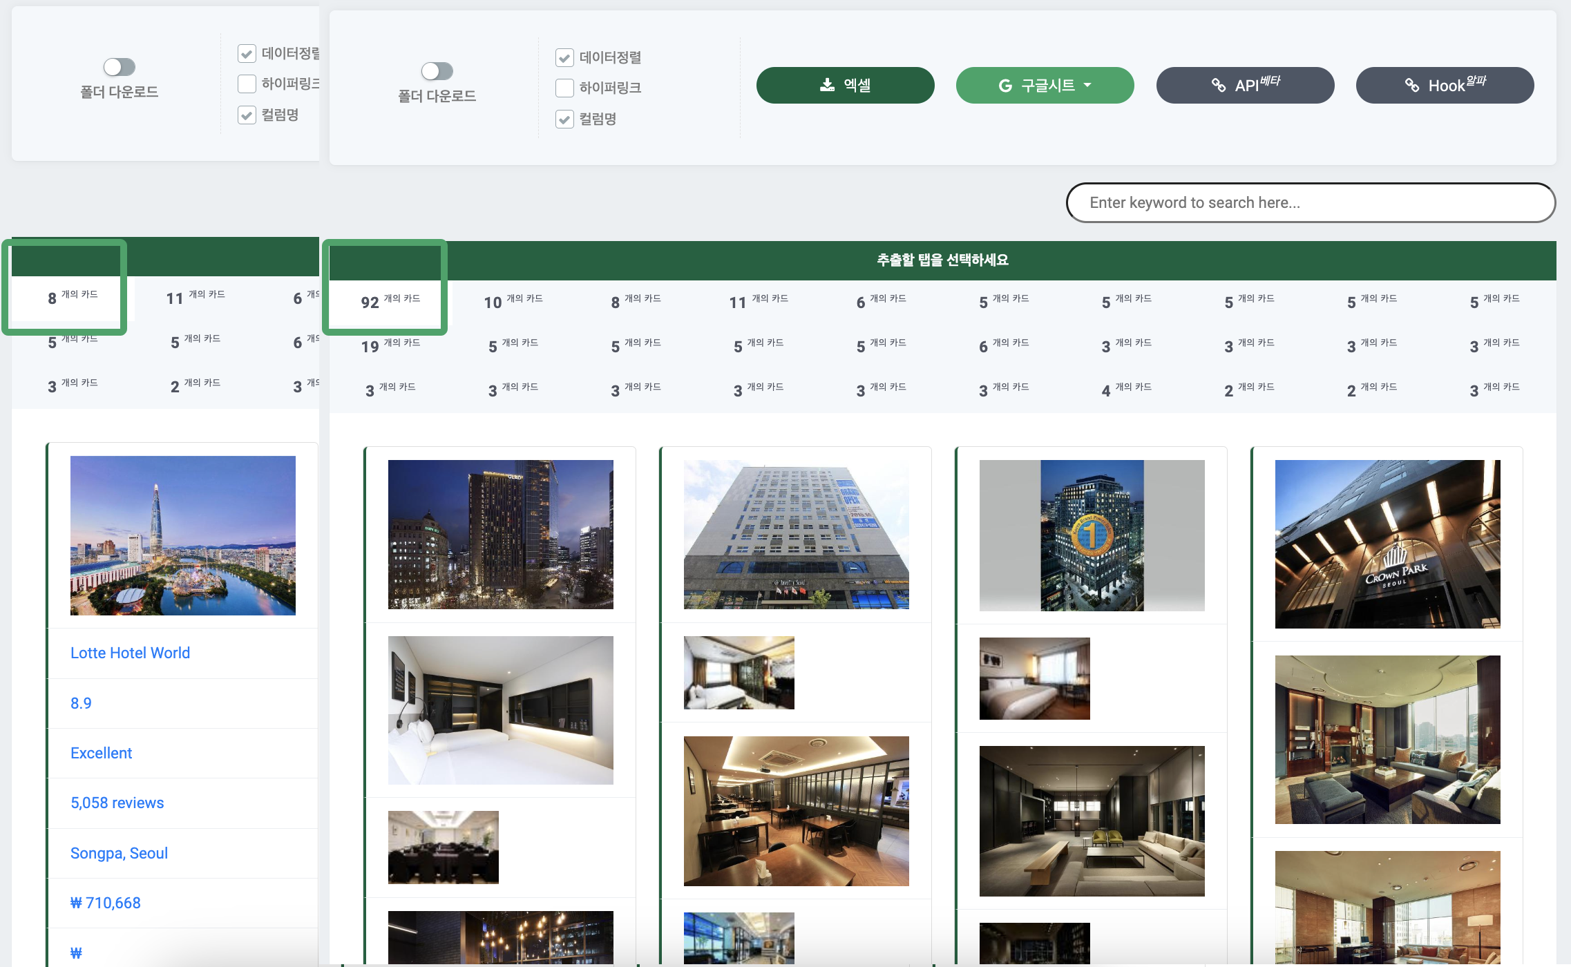Toggle the left folder download switch
Screen dimensions: 1571x967
pyautogui.click(x=119, y=67)
